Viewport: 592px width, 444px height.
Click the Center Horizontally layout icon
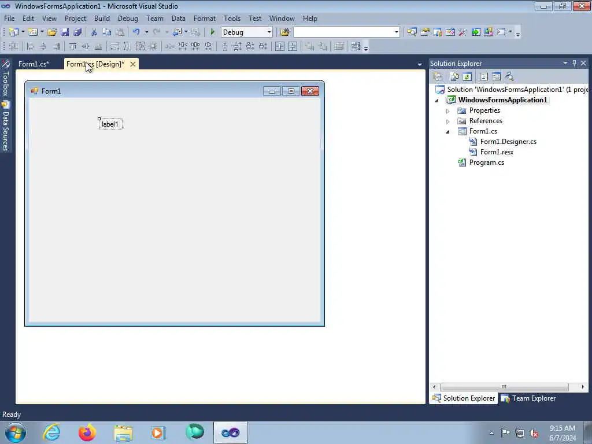(280, 46)
